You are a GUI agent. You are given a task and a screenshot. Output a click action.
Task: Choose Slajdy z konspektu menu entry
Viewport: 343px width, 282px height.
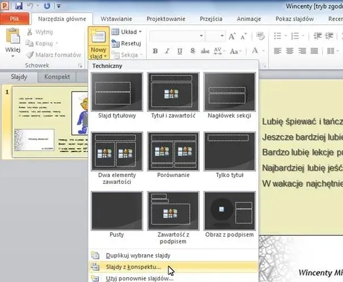(x=133, y=267)
